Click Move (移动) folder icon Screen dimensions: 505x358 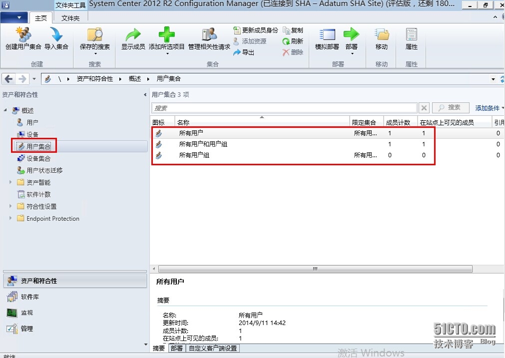click(x=382, y=35)
